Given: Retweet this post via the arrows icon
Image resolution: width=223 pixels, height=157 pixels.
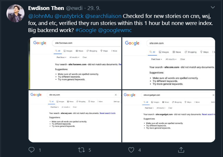Looking at the screenshot, I should (81, 150).
